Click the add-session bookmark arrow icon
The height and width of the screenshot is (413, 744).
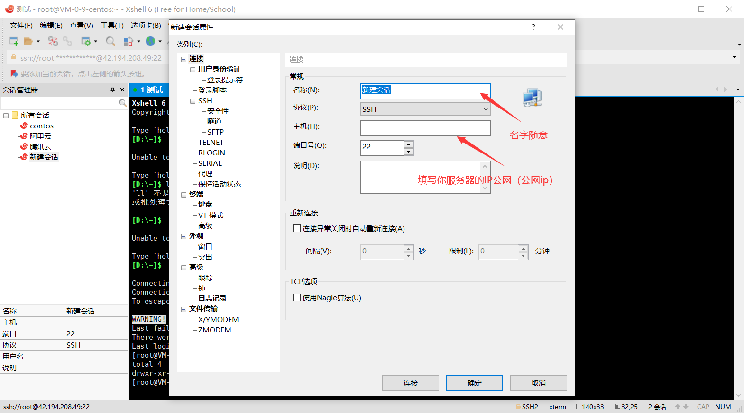coord(14,73)
